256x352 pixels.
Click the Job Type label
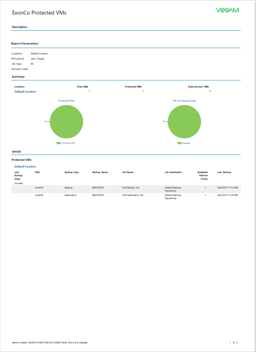17,64
